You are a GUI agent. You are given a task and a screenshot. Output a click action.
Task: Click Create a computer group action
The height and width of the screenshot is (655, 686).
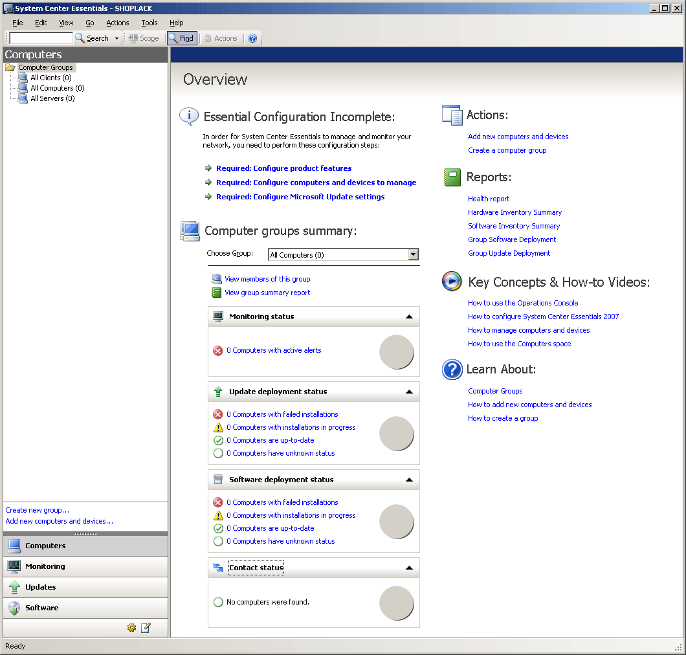(507, 151)
